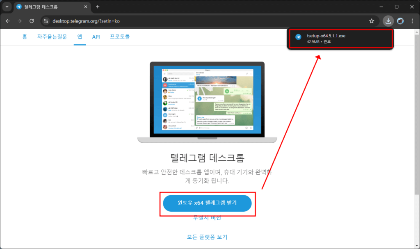
Task: Click the 텔레그램 데스크톱 page heading
Action: (x=207, y=158)
